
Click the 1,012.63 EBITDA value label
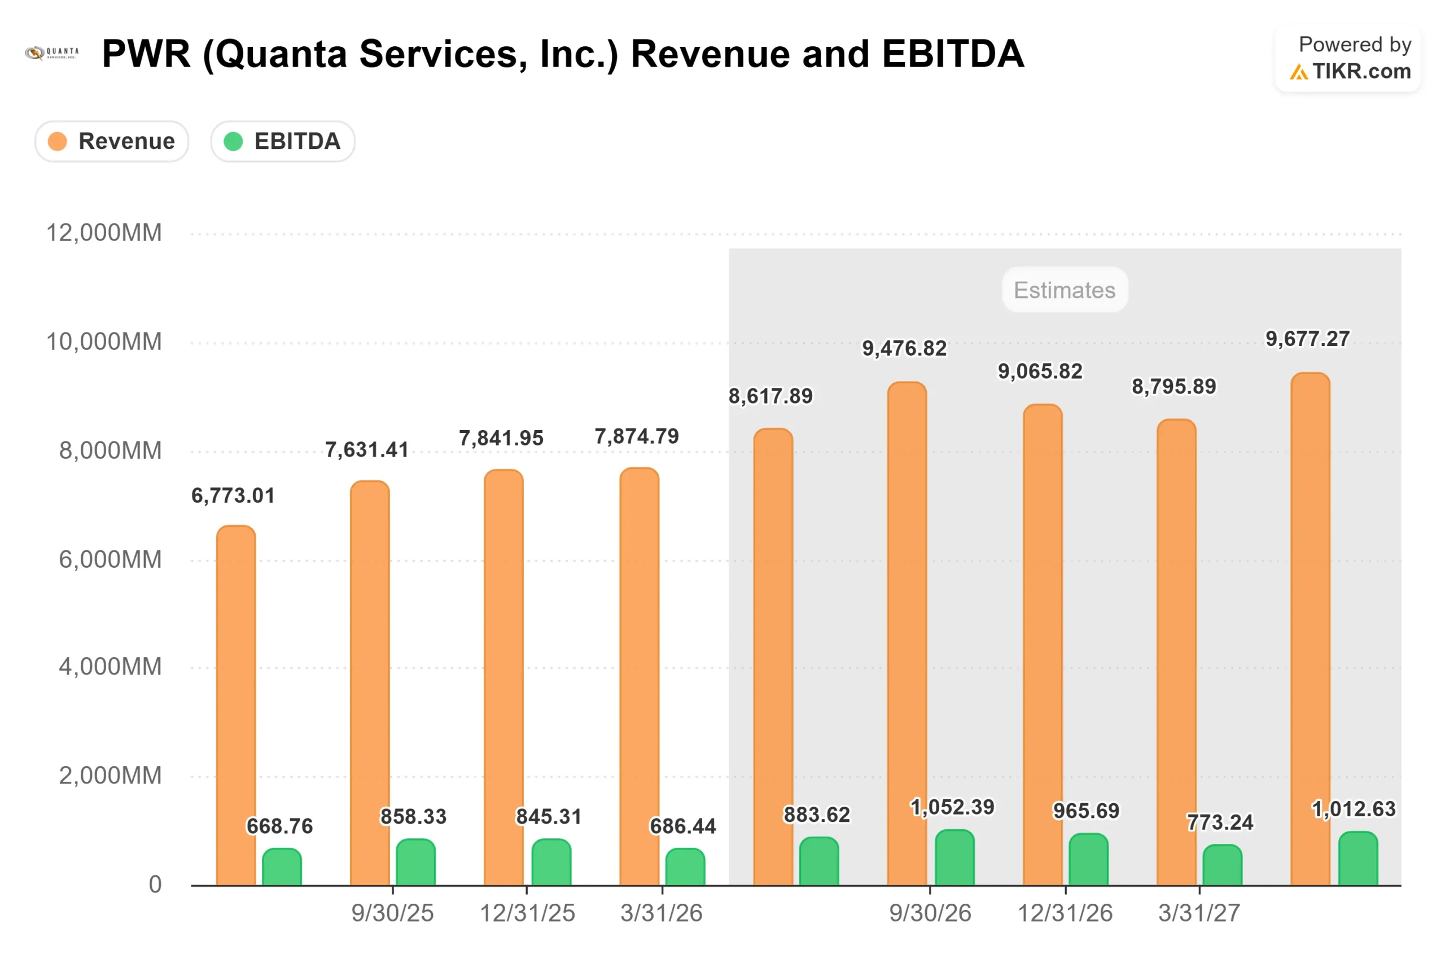pos(1354,809)
